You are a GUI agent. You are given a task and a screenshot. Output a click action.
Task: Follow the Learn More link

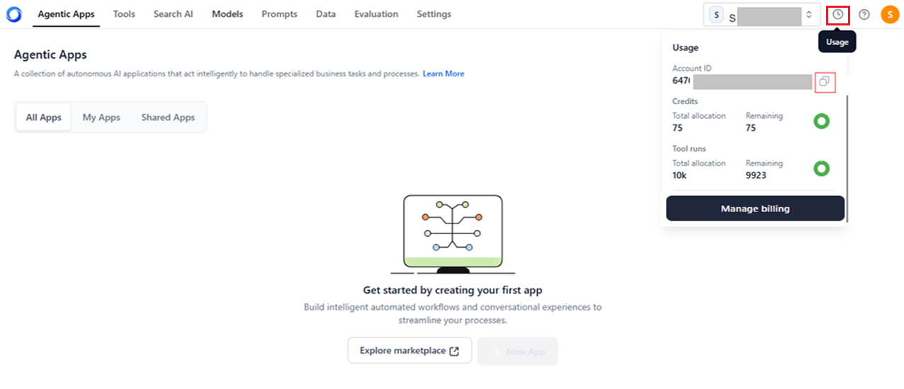coord(443,74)
